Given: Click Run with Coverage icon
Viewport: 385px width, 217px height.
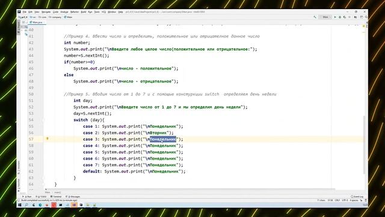Looking at the screenshot, I should coord(345,17).
